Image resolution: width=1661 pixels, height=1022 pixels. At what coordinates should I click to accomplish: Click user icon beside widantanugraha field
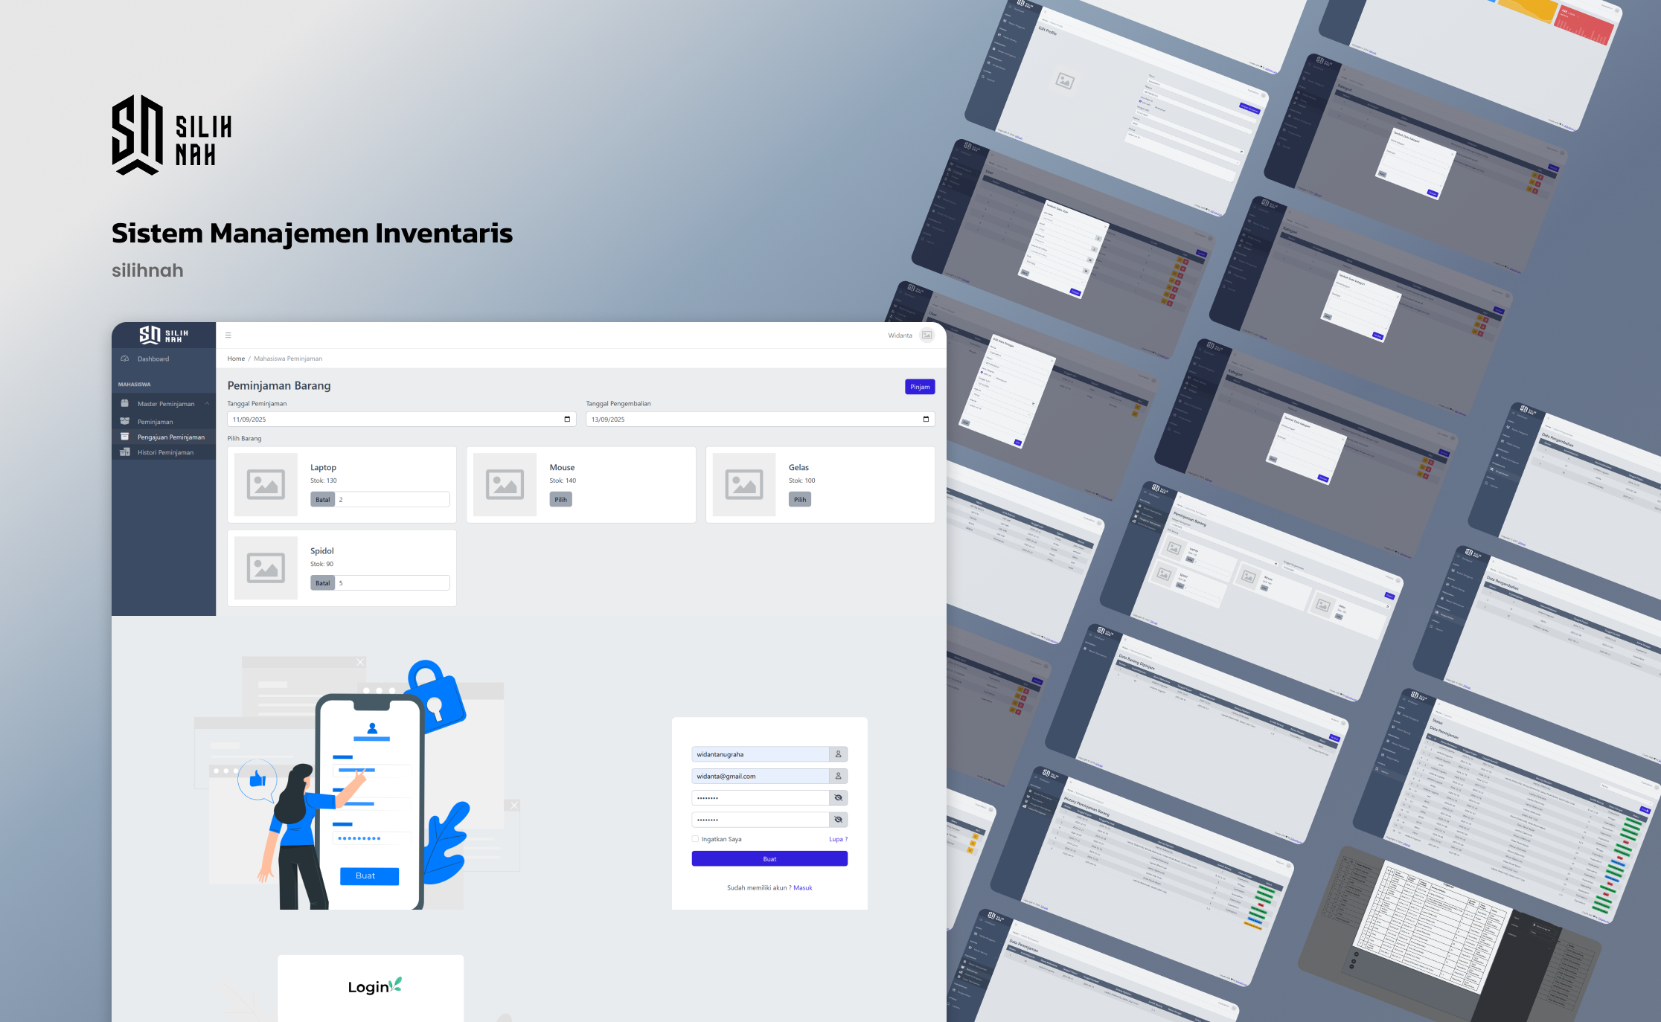click(x=838, y=754)
